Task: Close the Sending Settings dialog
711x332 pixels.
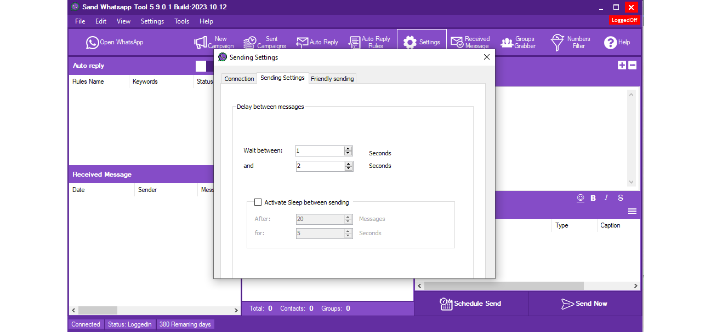Action: click(486, 57)
